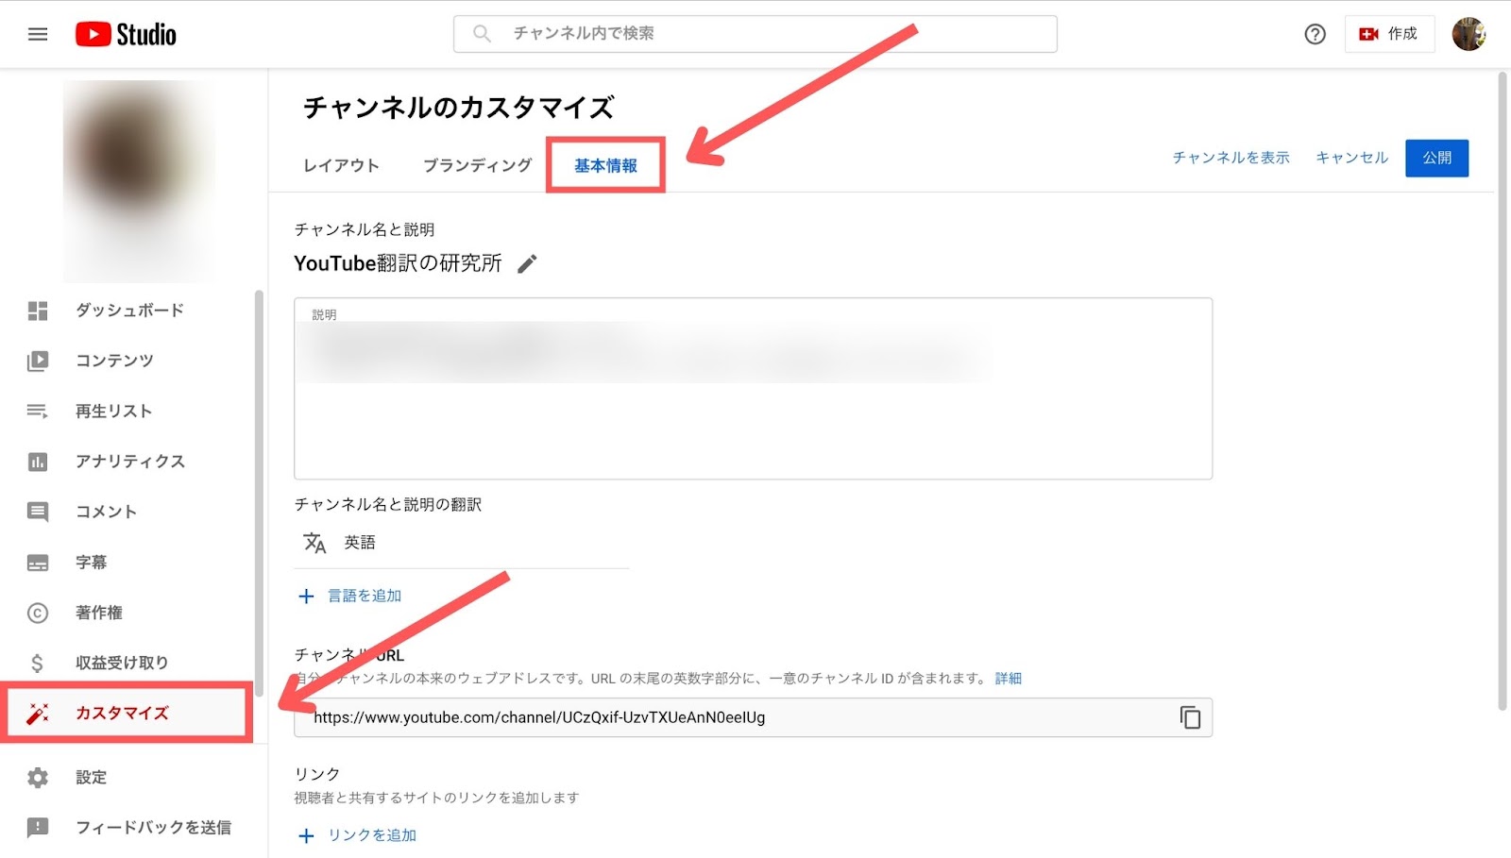The height and width of the screenshot is (858, 1511).
Task: Click the YouTube Studio logo
Action: 126,34
